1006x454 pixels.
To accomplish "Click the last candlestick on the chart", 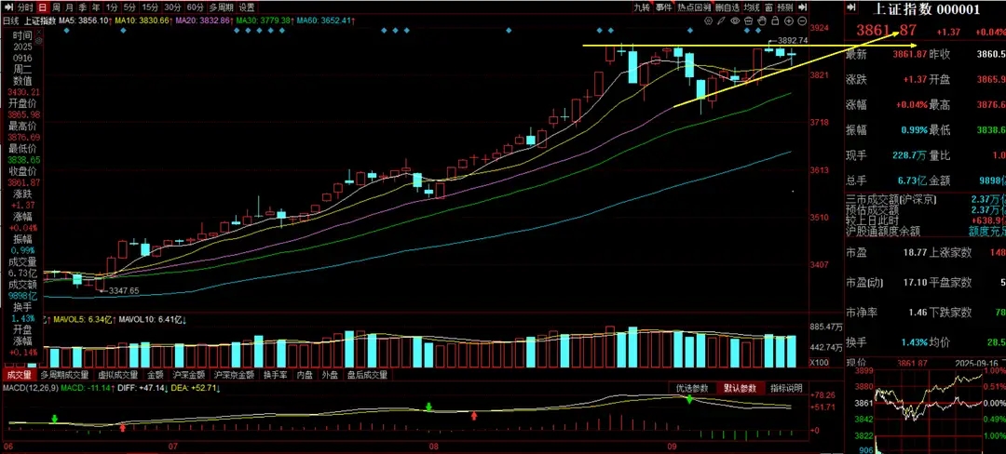I will (x=792, y=54).
